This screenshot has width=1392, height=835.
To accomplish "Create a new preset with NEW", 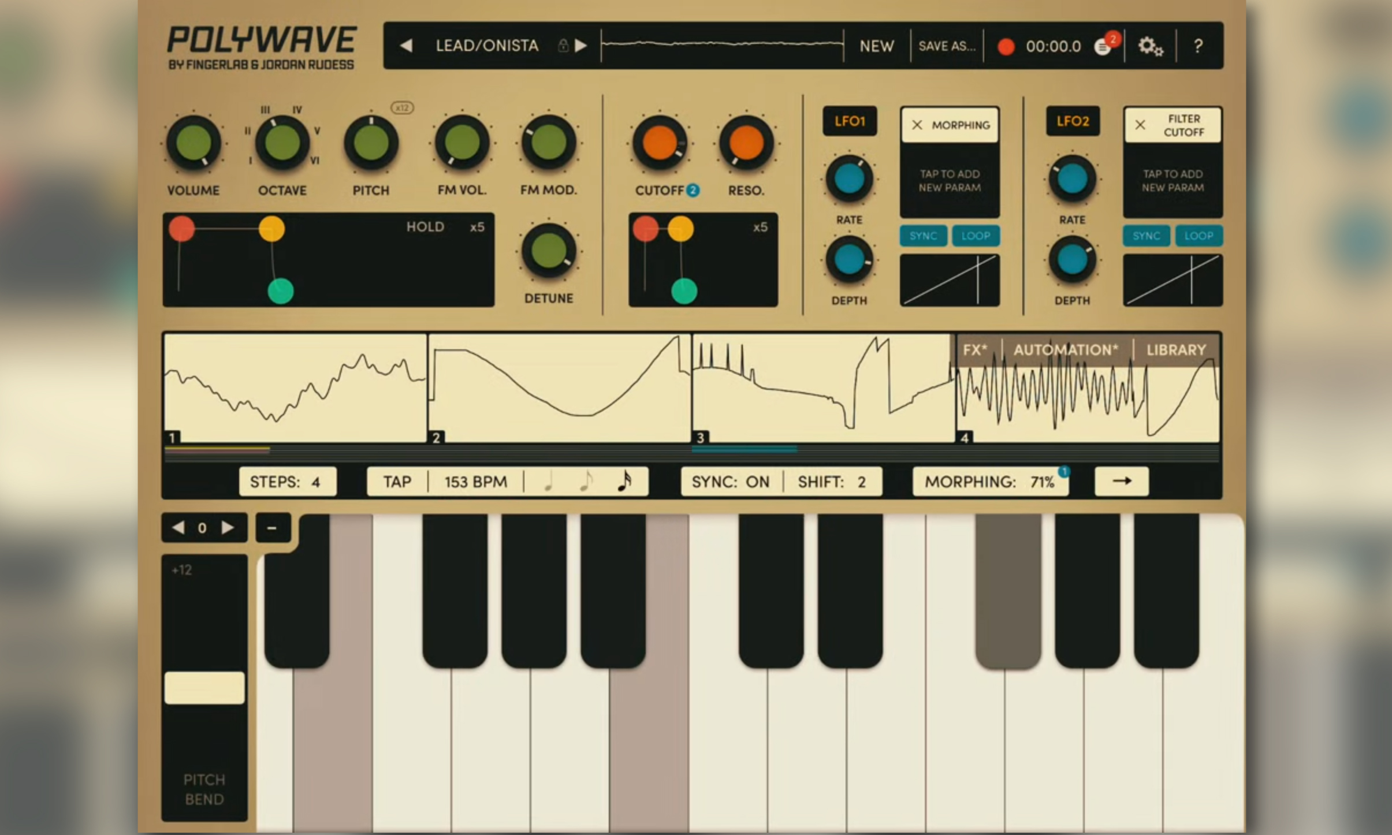I will (876, 46).
